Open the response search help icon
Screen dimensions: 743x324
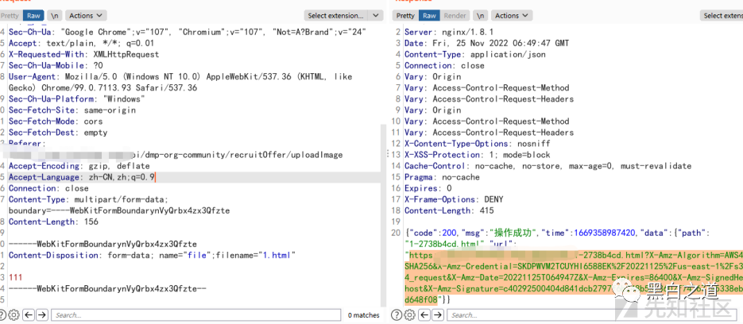(x=395, y=315)
